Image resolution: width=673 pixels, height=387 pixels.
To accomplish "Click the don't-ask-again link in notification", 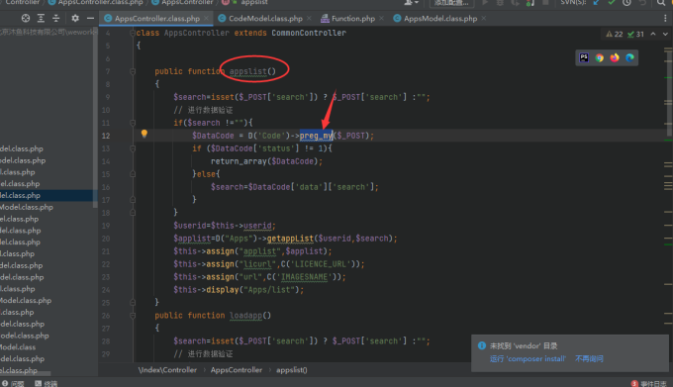I will (589, 358).
